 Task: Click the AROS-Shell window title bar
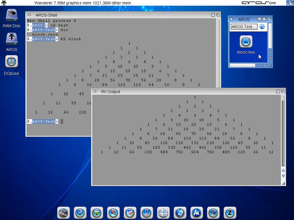[120, 15]
